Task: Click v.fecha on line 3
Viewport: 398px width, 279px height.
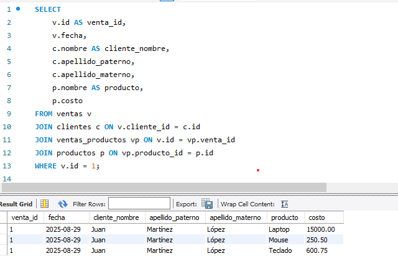Action: [x=68, y=35]
